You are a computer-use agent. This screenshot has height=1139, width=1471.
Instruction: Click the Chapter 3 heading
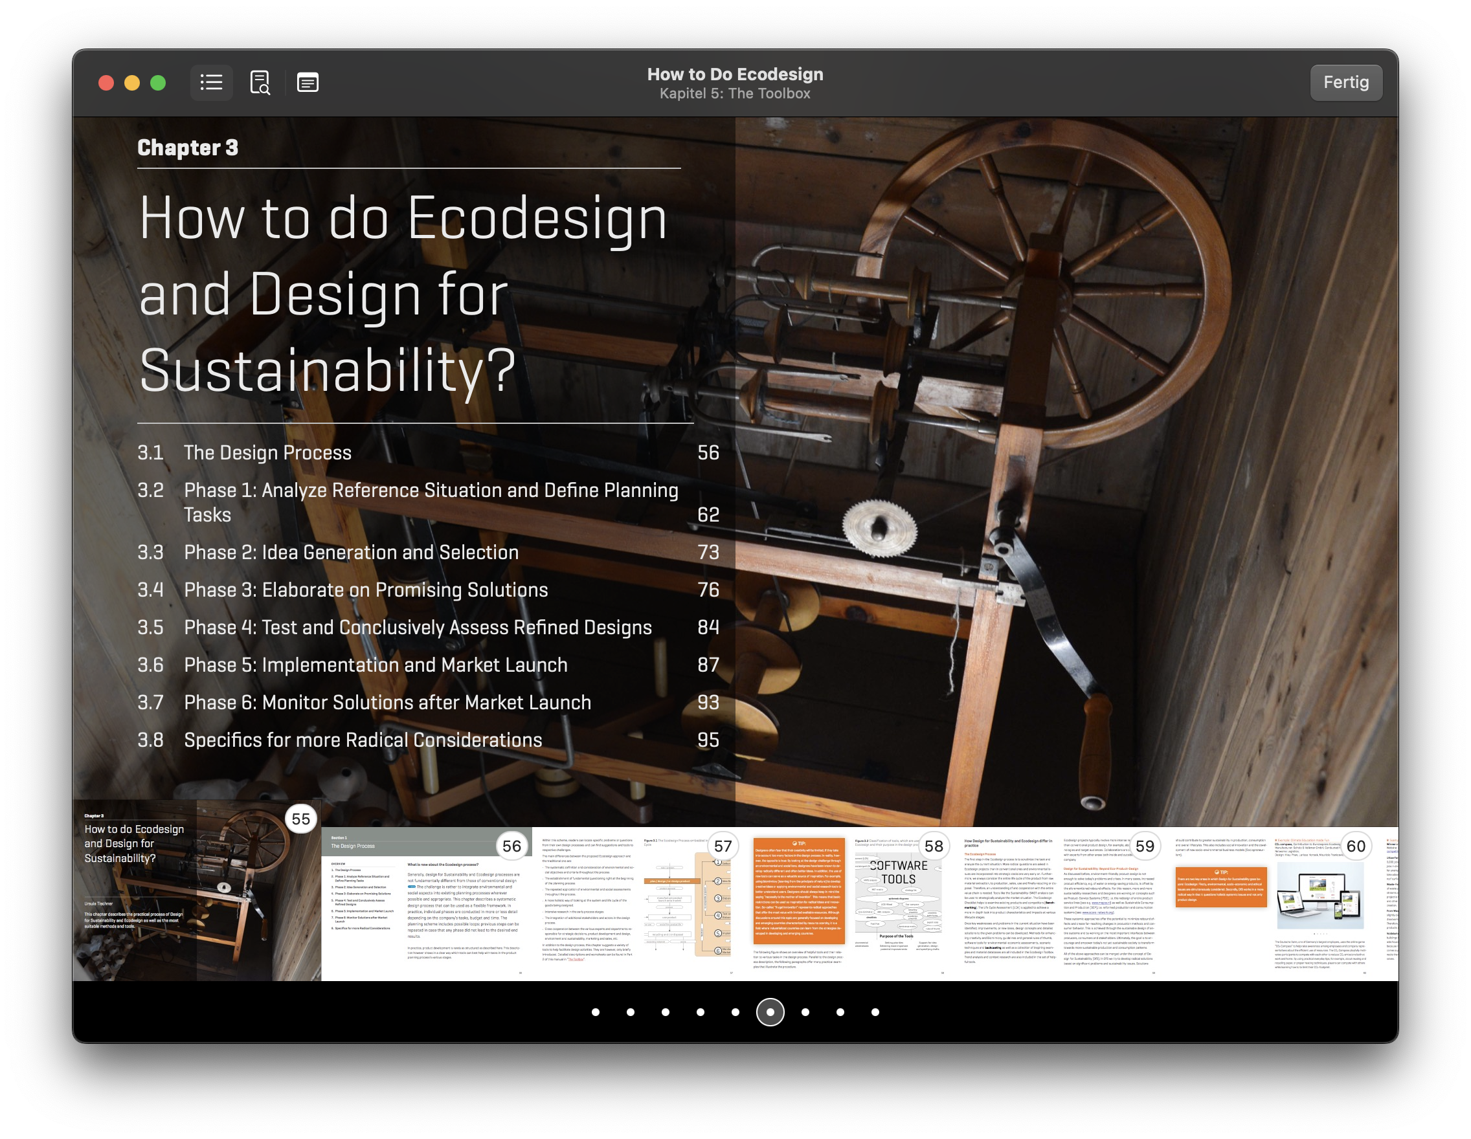(x=188, y=148)
